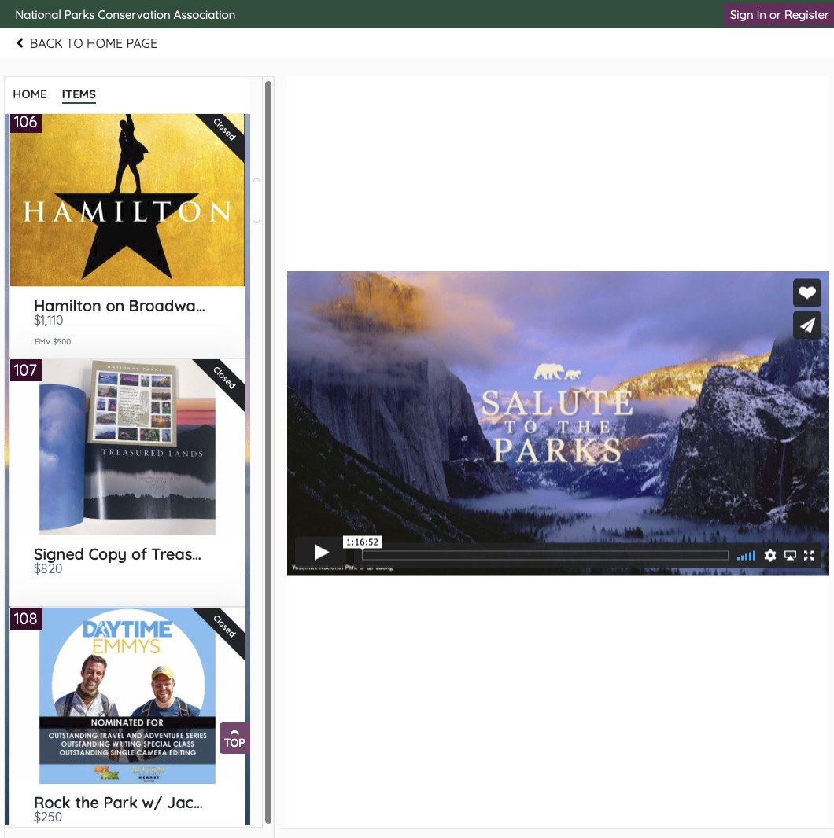Open Rock the Park item title
This screenshot has height=838, width=834.
(118, 803)
